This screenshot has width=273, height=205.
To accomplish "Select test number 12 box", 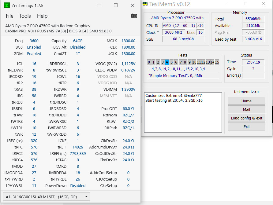I will coord(203,62).
